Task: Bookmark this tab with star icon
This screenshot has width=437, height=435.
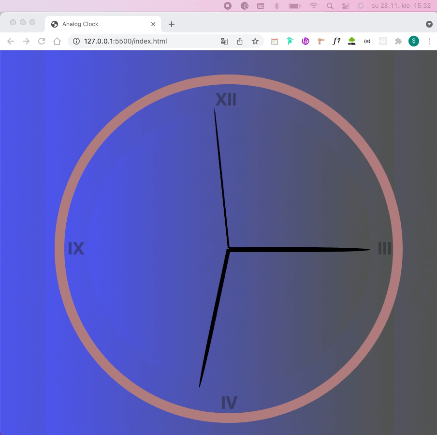Action: pos(255,41)
